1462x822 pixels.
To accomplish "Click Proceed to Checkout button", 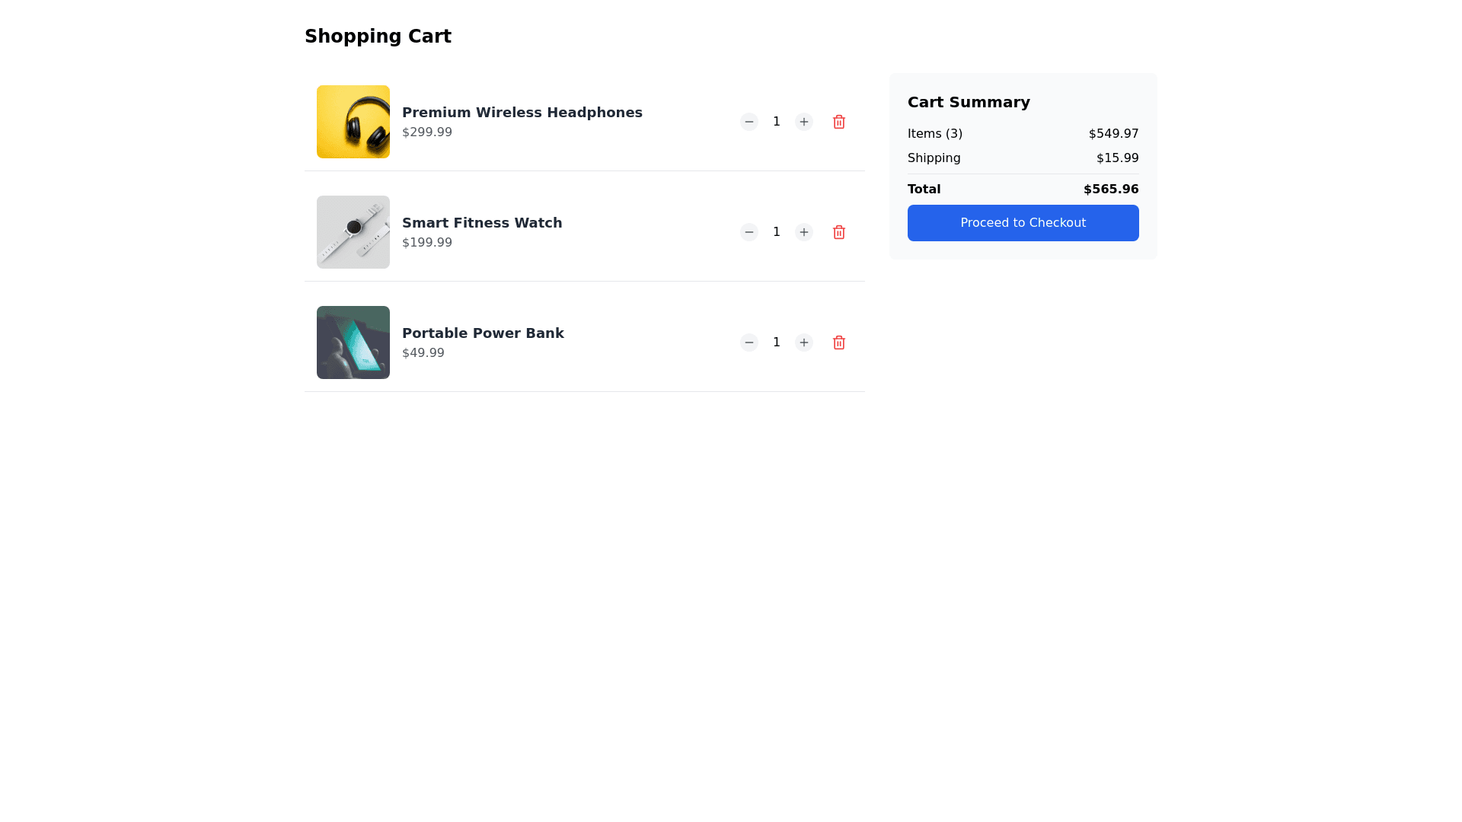I will 1023,223.
